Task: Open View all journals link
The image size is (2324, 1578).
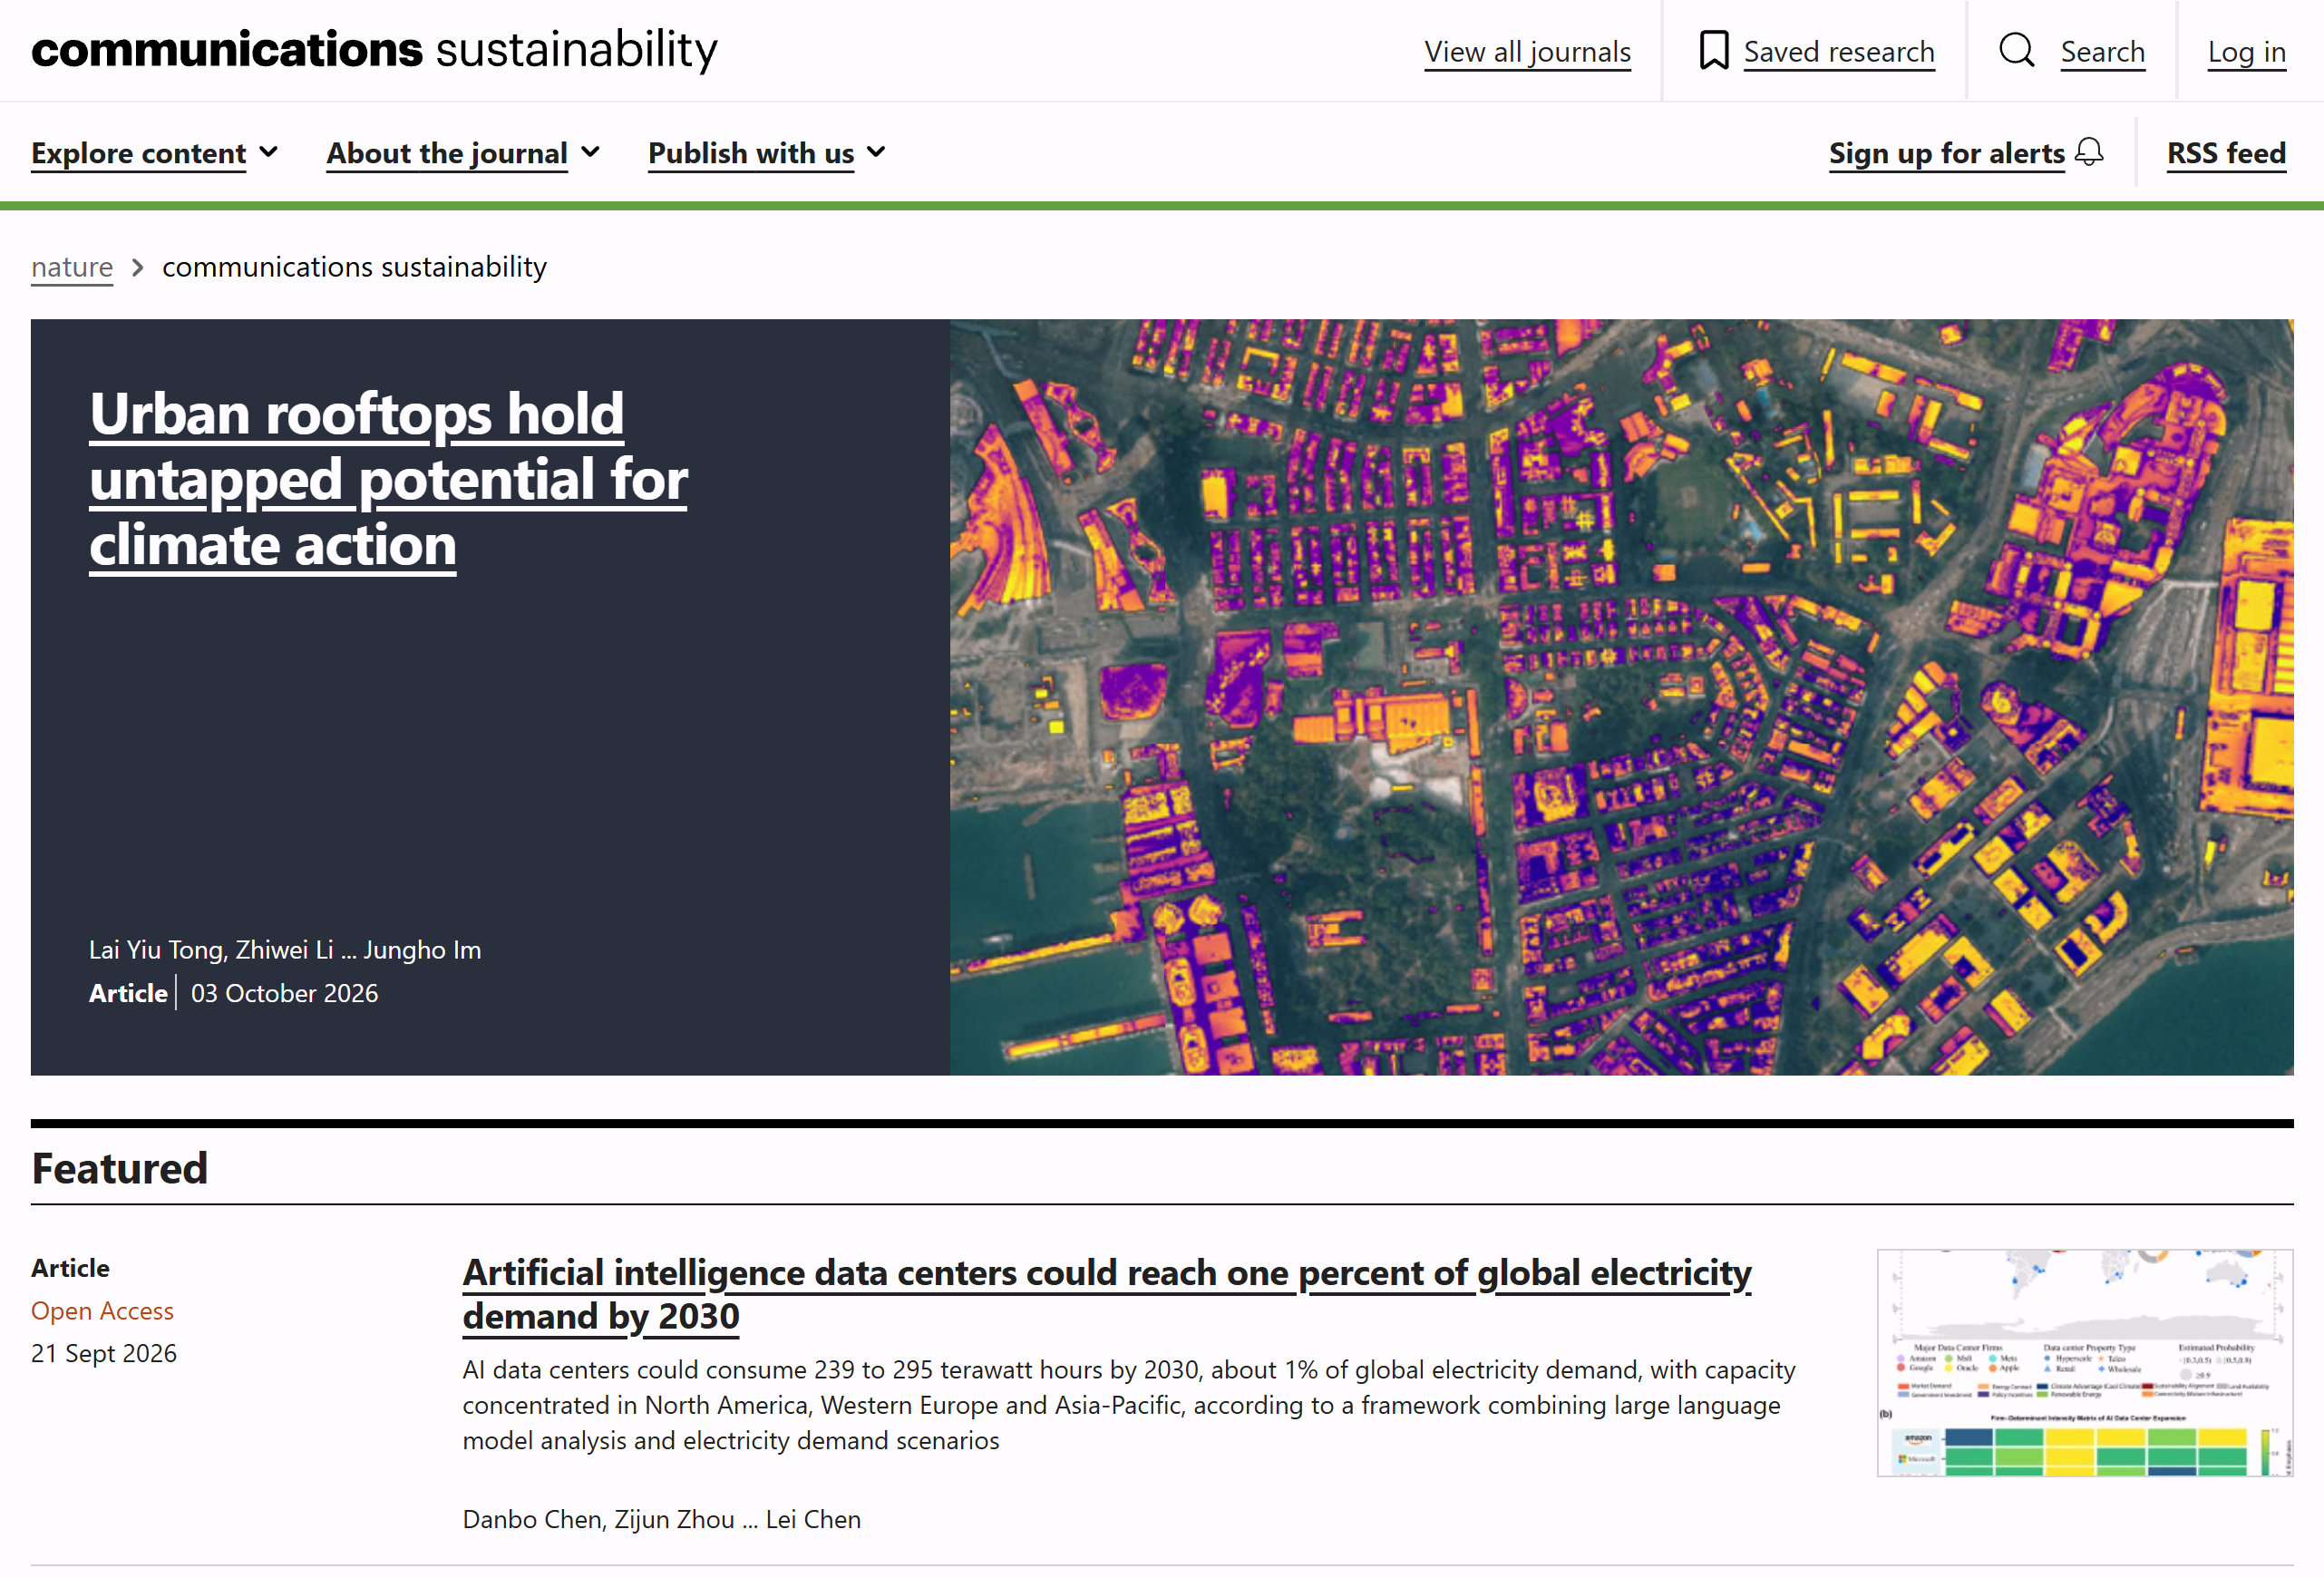Action: pyautogui.click(x=1527, y=51)
